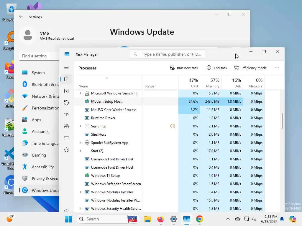Click the taskbar Search box
This screenshot has width=302, height=226.
107,219
